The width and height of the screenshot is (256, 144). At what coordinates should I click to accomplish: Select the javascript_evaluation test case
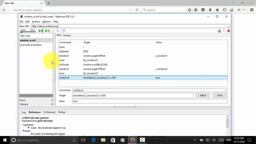[36, 45]
